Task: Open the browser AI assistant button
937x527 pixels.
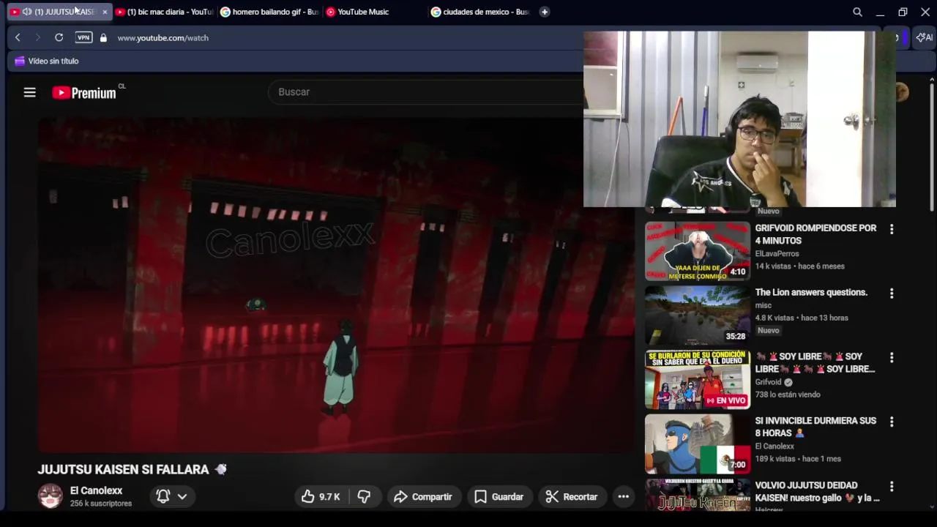Action: [x=924, y=37]
